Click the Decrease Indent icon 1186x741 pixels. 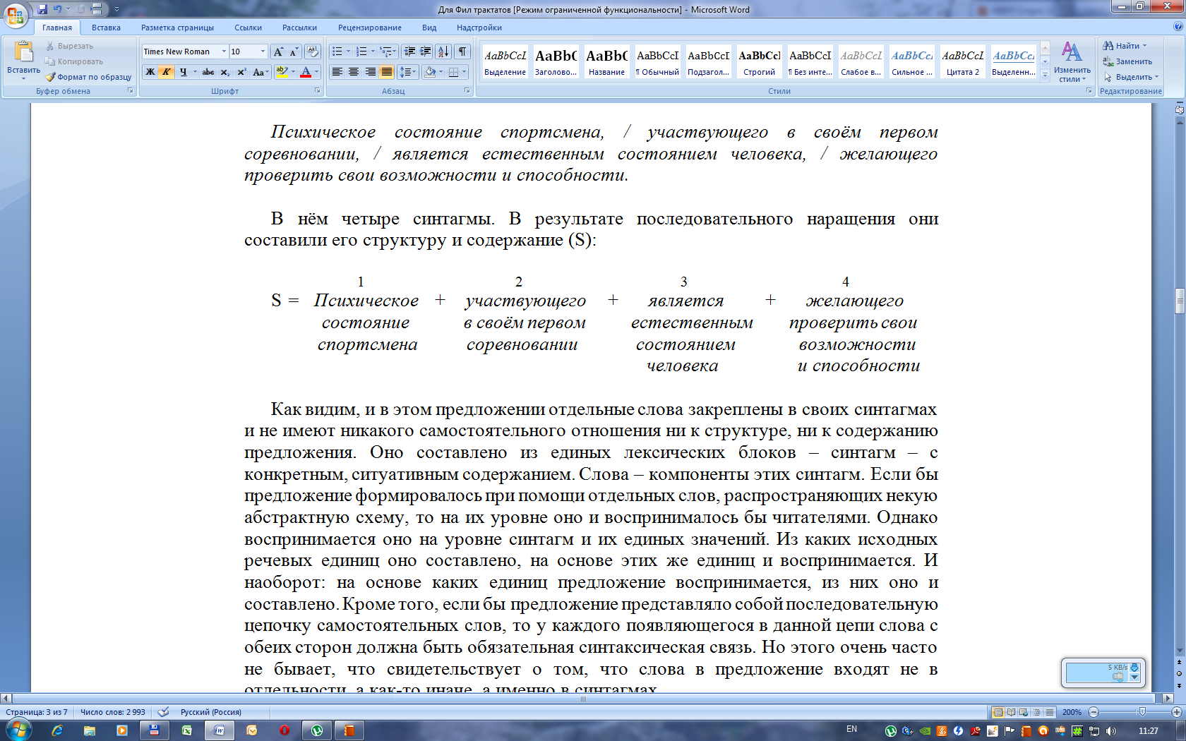pos(409,52)
